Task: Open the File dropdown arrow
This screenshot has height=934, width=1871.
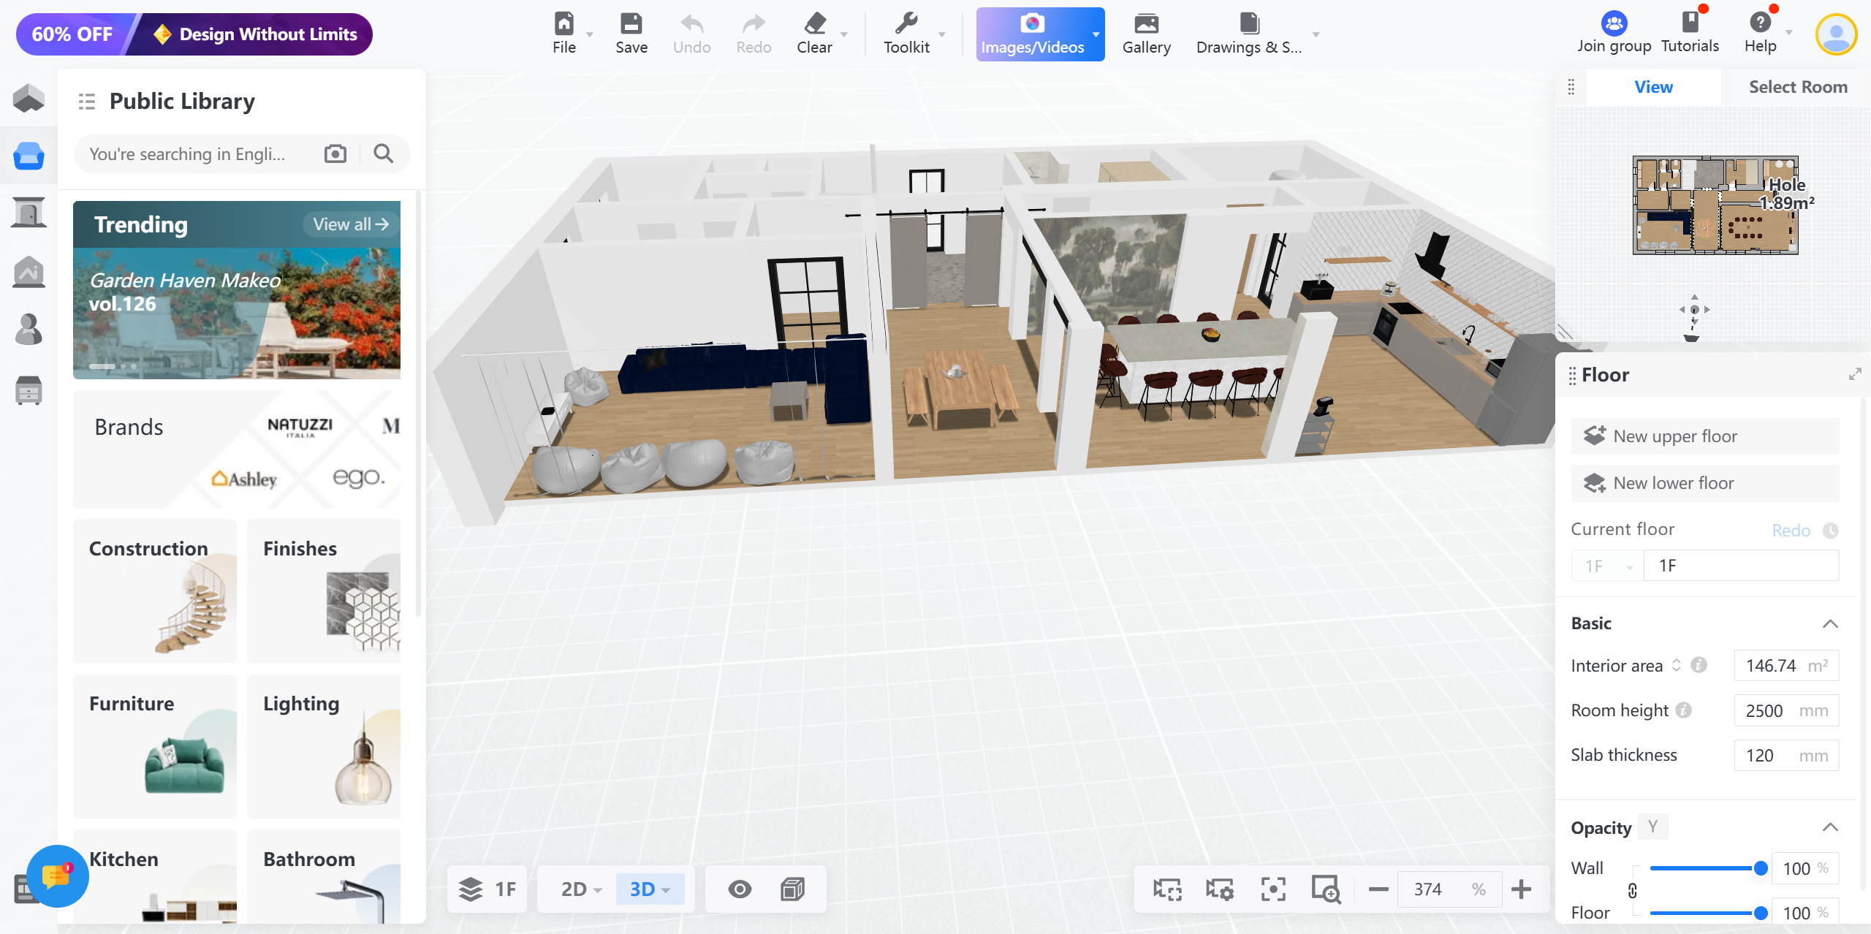Action: point(590,34)
